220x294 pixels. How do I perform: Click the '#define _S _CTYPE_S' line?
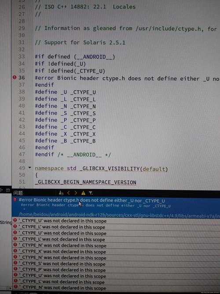(x=65, y=113)
